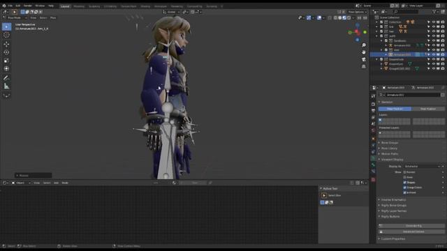Click the Blender logo icon
Image resolution: width=447 pixels, height=251 pixels.
pos(4,6)
